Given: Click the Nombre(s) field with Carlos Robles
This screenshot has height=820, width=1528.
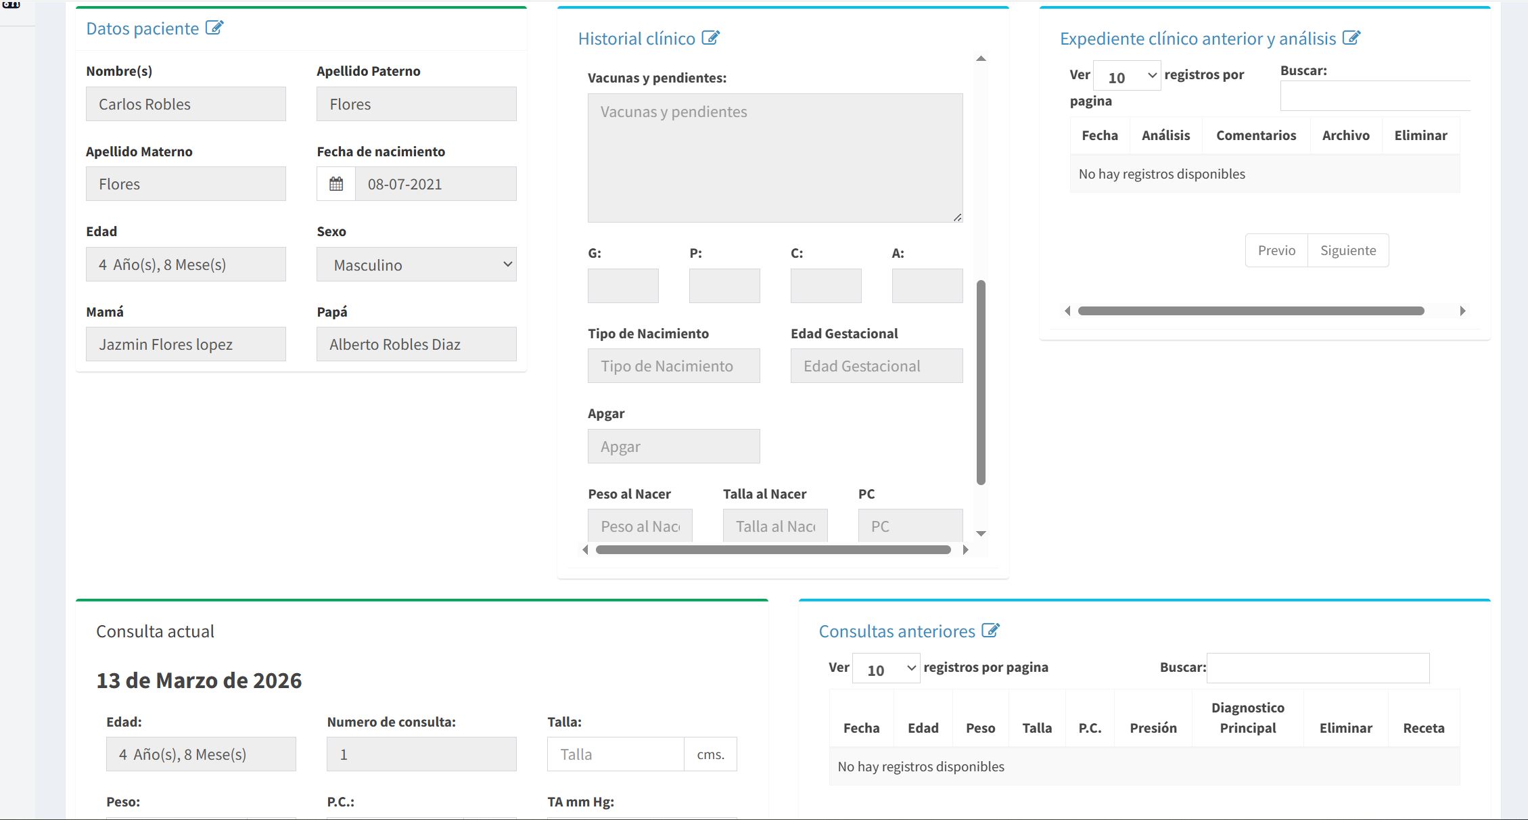Looking at the screenshot, I should tap(186, 104).
